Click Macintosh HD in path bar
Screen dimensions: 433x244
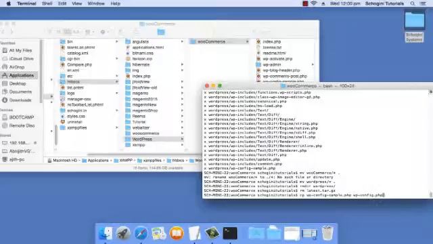pos(62,161)
